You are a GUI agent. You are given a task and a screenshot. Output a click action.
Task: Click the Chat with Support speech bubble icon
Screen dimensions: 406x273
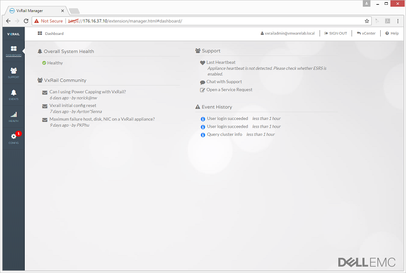[x=203, y=82]
